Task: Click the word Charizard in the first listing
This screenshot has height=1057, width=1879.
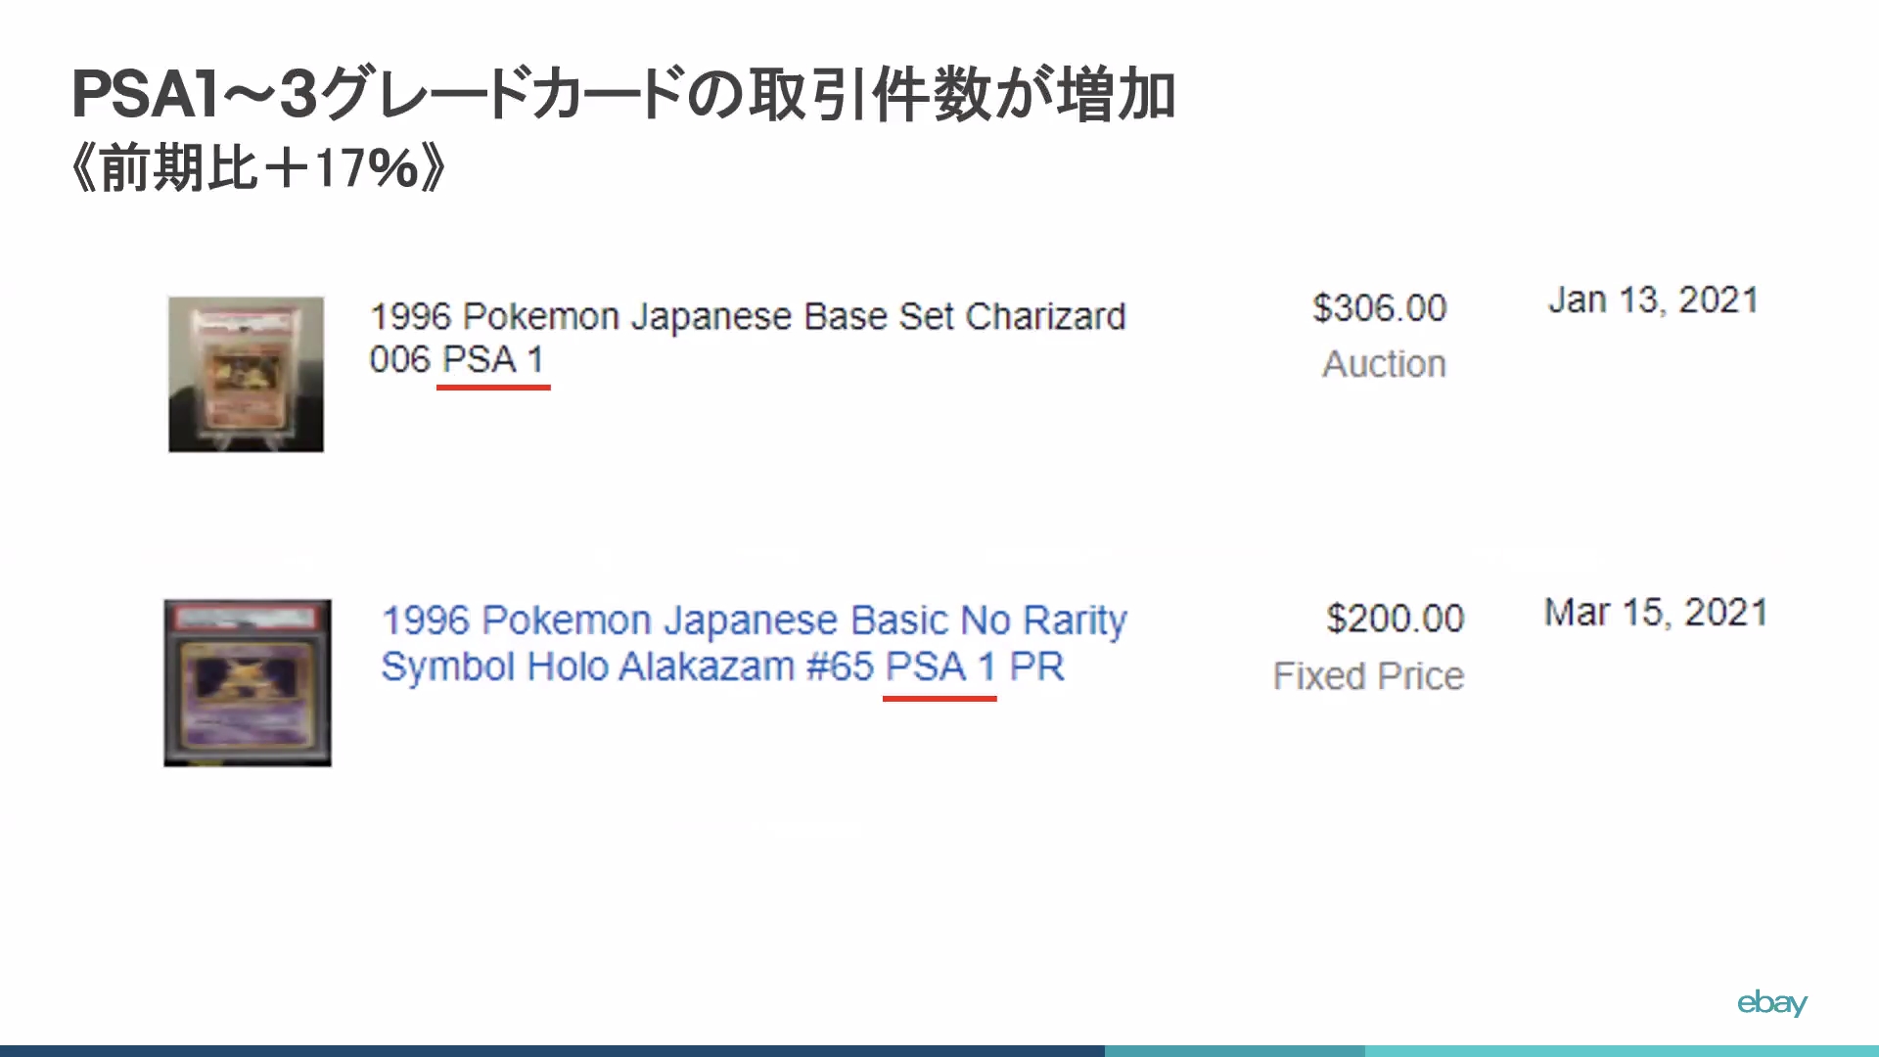Action: tap(1045, 317)
